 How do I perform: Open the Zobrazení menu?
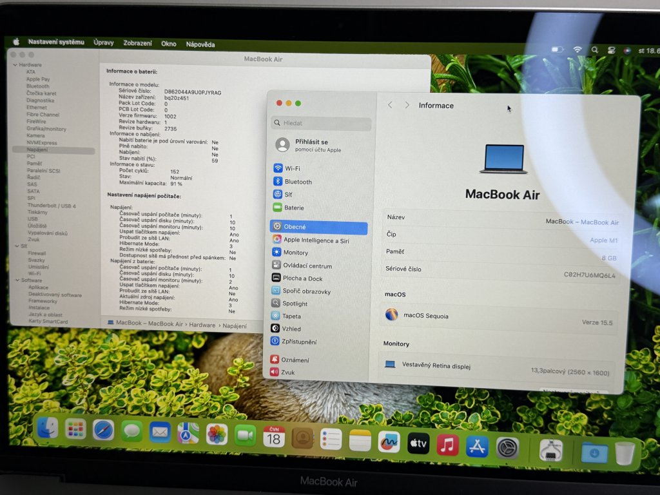click(138, 43)
